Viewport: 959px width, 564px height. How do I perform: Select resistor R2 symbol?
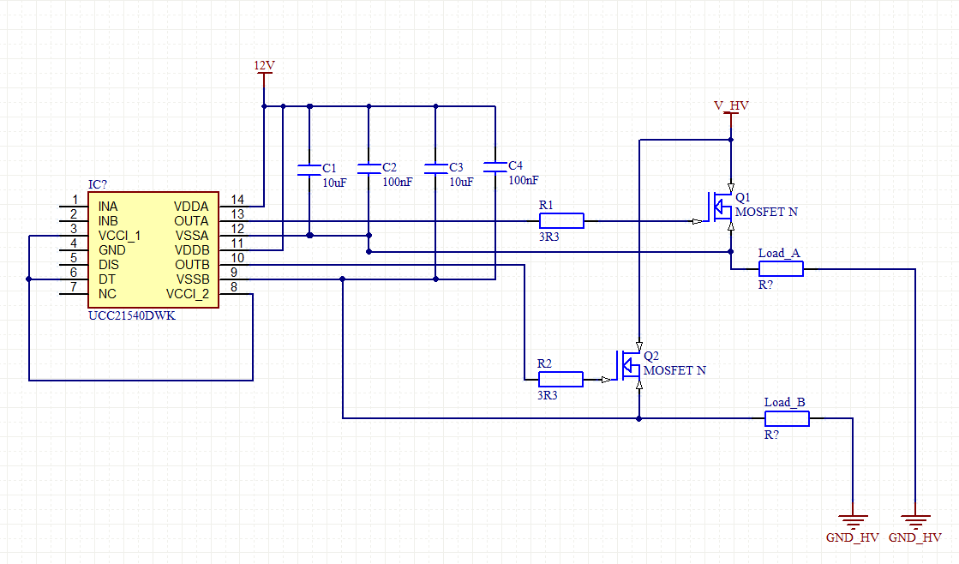coord(560,379)
